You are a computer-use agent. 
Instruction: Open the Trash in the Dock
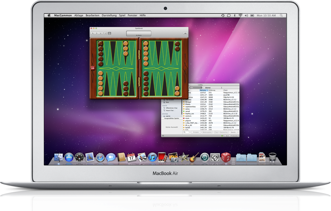click(x=272, y=157)
